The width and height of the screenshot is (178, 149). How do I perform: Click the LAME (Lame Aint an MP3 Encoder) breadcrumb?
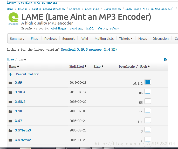[x=149, y=9]
